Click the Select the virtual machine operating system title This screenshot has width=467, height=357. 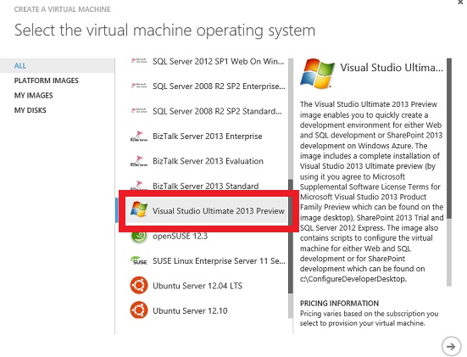click(164, 31)
